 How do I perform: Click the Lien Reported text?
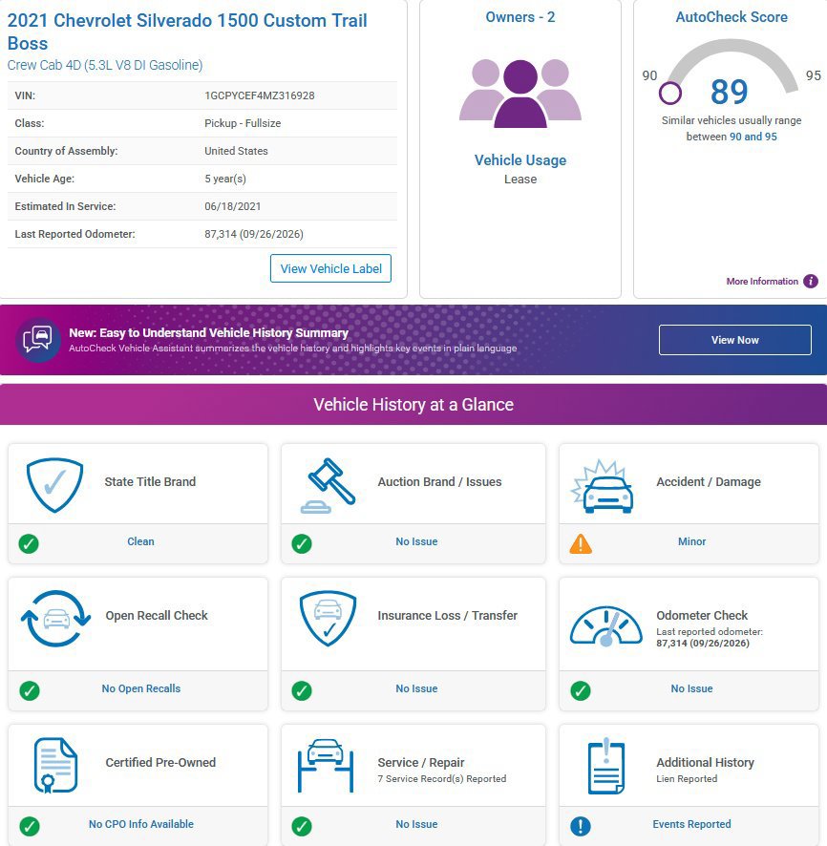pyautogui.click(x=687, y=778)
